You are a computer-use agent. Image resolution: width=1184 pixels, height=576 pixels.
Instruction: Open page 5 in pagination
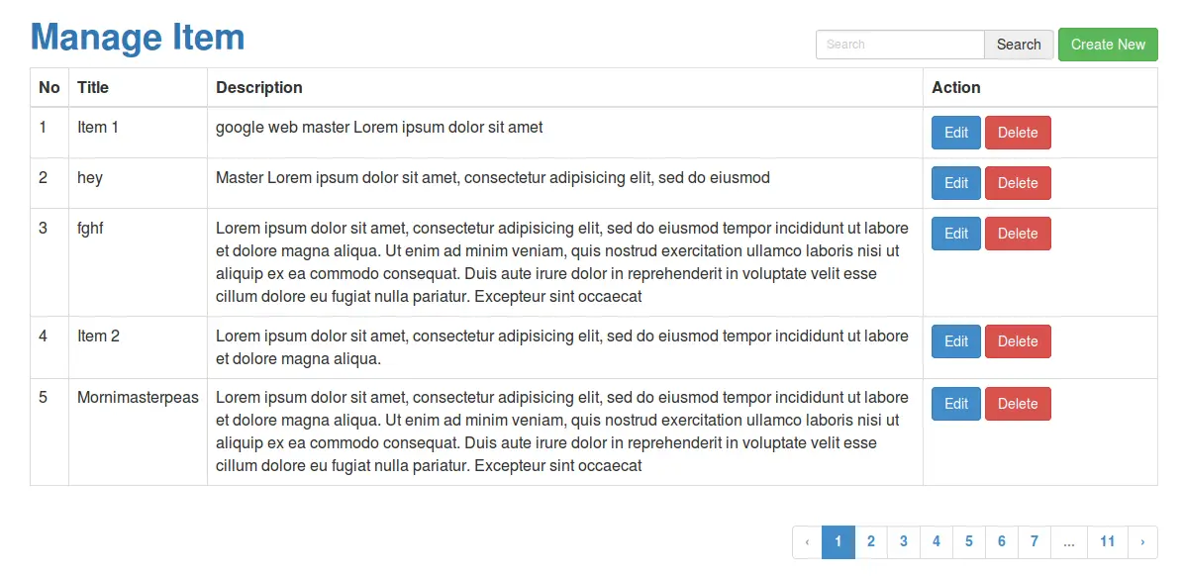click(x=969, y=541)
